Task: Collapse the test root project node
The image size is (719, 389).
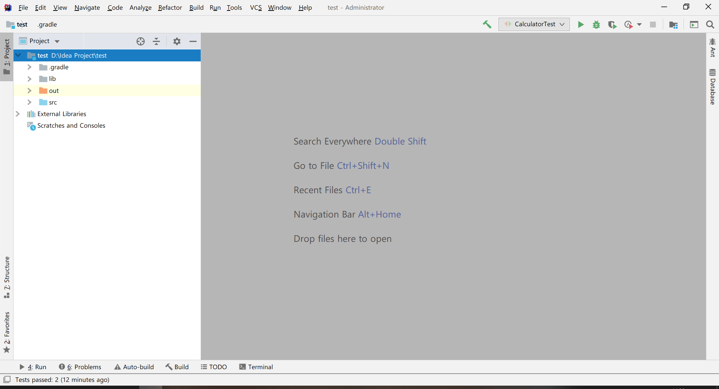Action: [18, 55]
